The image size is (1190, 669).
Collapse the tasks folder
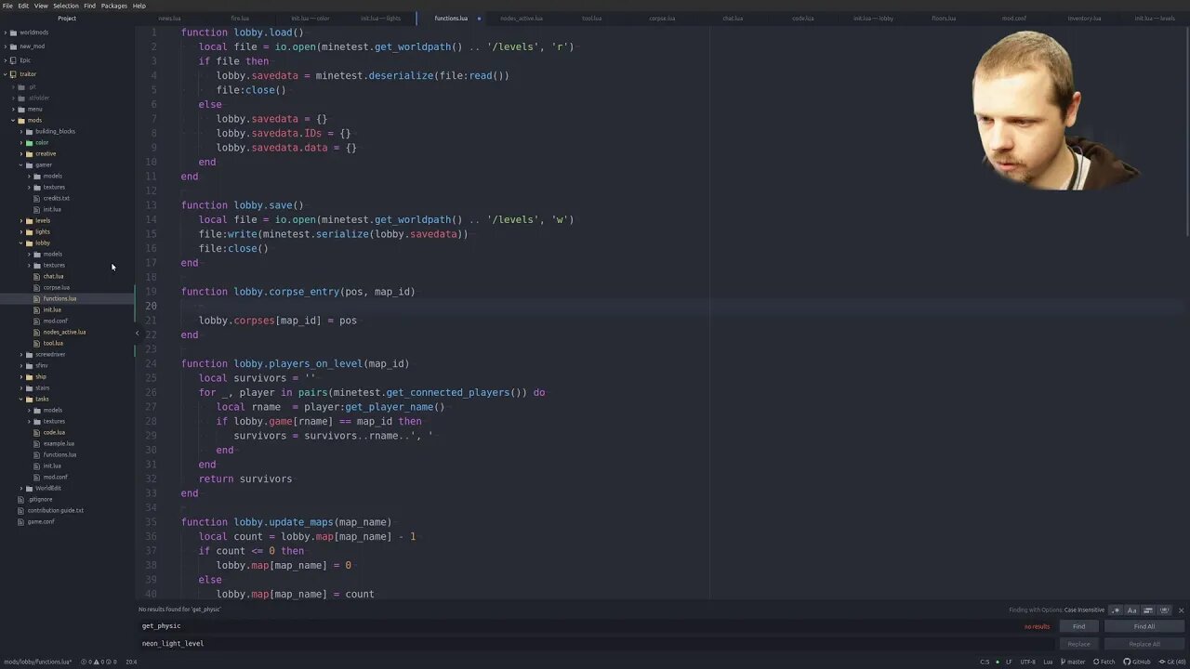(x=21, y=399)
